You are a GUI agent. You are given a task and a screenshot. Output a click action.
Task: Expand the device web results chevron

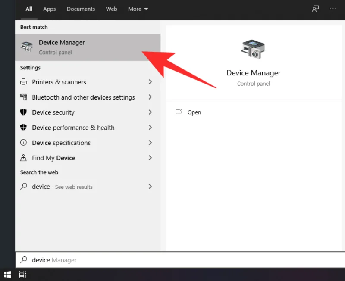click(x=150, y=187)
